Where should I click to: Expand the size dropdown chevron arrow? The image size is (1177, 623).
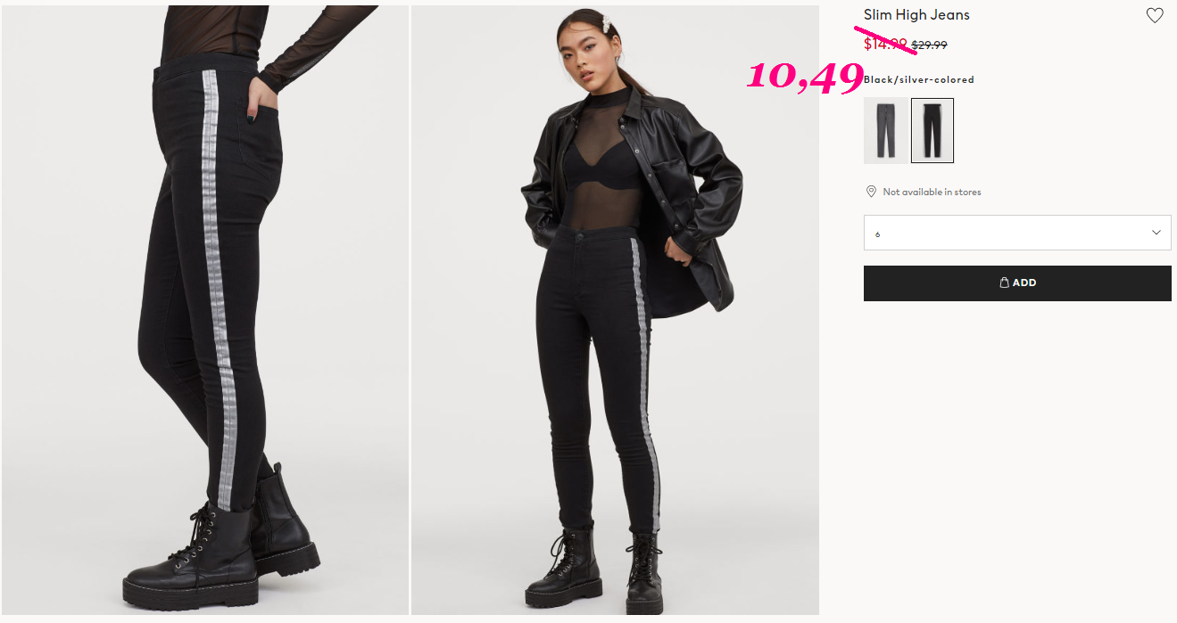(x=1156, y=233)
